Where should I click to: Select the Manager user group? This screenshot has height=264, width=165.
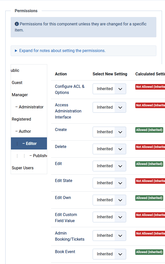(20, 95)
